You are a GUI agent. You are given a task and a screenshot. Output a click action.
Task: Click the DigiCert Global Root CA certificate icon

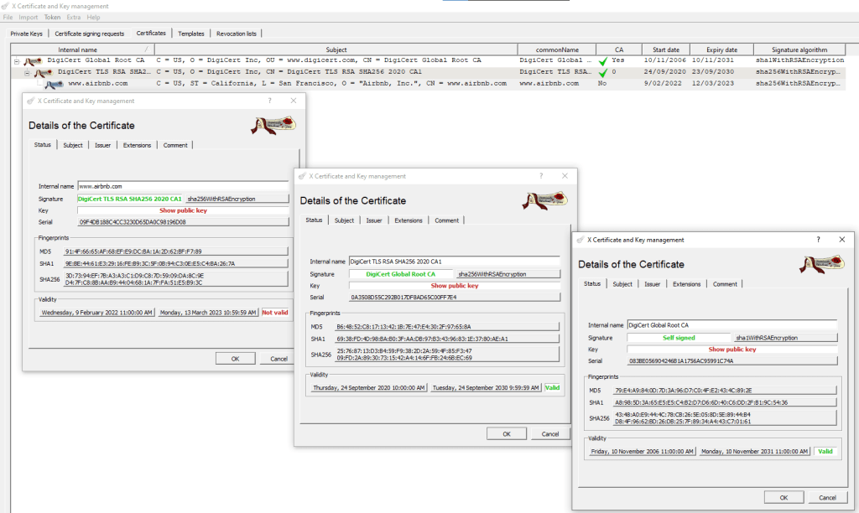[x=34, y=61]
